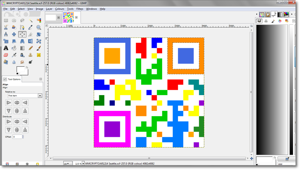Open the foreground colour swatch

pos(21,69)
